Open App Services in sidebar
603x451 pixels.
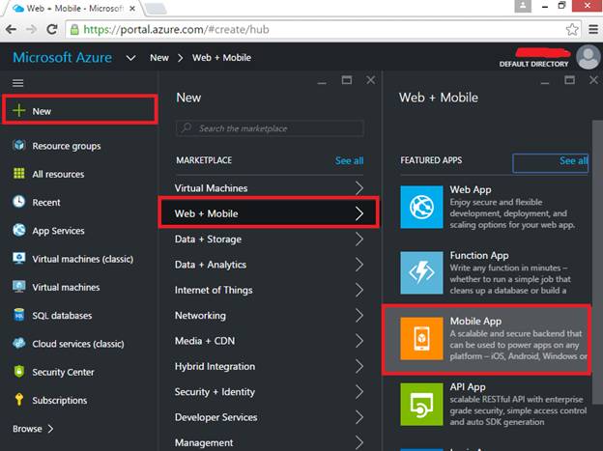[58, 230]
